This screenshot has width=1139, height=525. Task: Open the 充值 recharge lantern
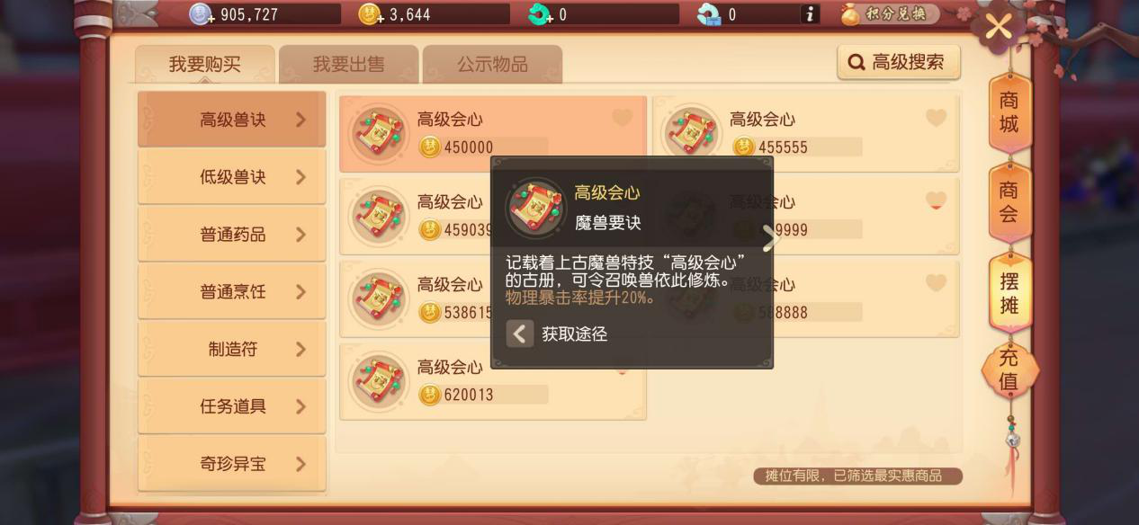pyautogui.click(x=1009, y=369)
